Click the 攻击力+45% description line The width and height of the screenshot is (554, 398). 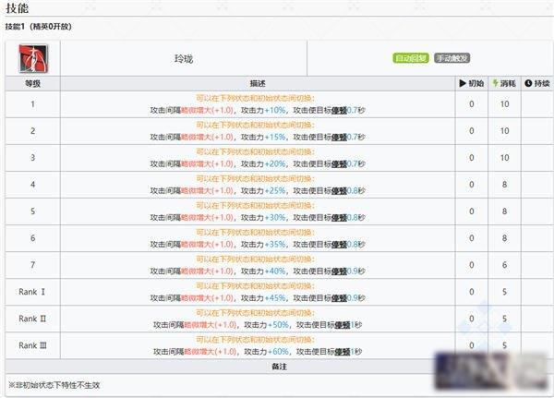click(x=258, y=298)
